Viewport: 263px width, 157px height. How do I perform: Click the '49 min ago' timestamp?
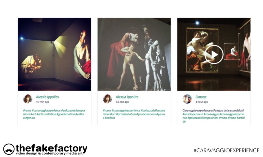[42, 102]
